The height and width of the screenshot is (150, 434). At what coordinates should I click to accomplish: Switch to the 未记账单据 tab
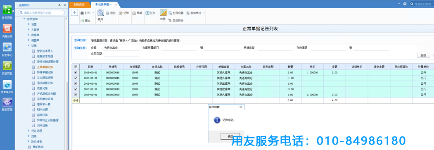coord(103,5)
